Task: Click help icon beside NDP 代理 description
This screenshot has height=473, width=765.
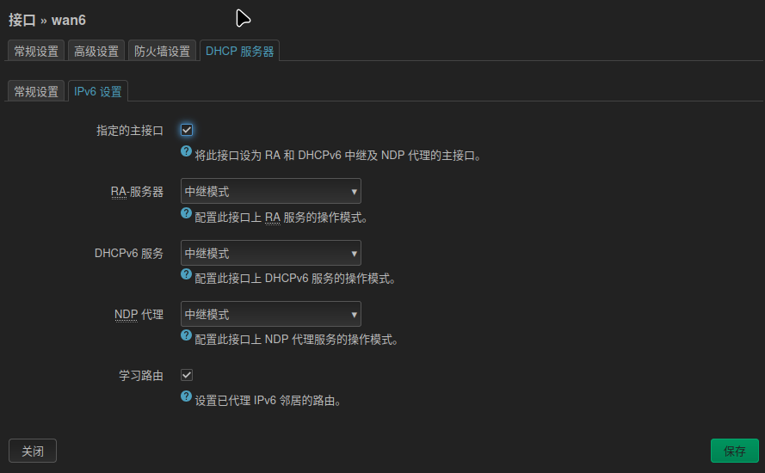Action: tap(186, 335)
